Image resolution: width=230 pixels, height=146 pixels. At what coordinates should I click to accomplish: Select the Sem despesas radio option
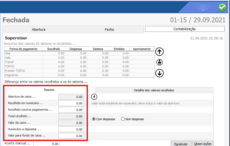point(123,119)
